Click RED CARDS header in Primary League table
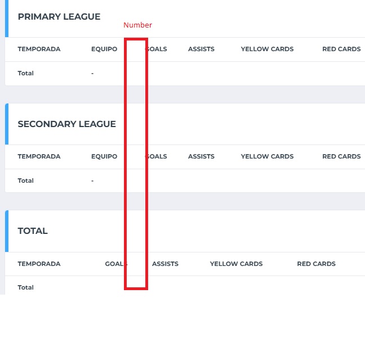 pos(341,49)
